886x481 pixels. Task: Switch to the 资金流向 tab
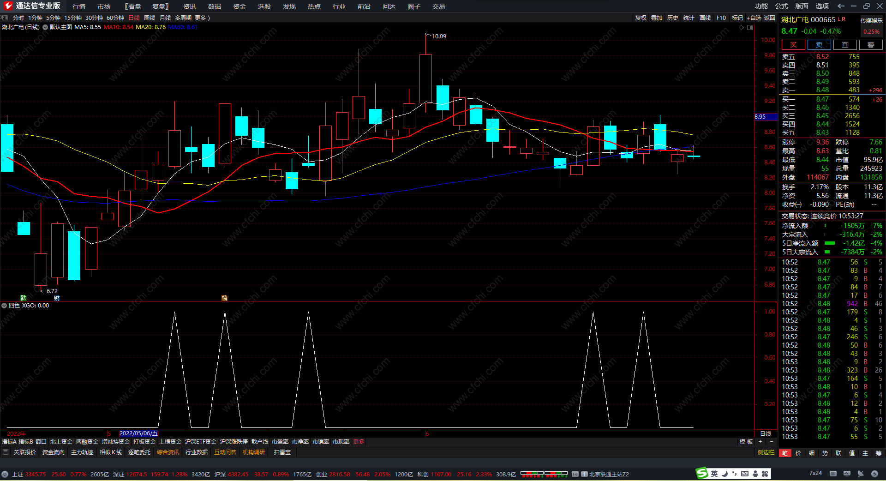point(54,452)
